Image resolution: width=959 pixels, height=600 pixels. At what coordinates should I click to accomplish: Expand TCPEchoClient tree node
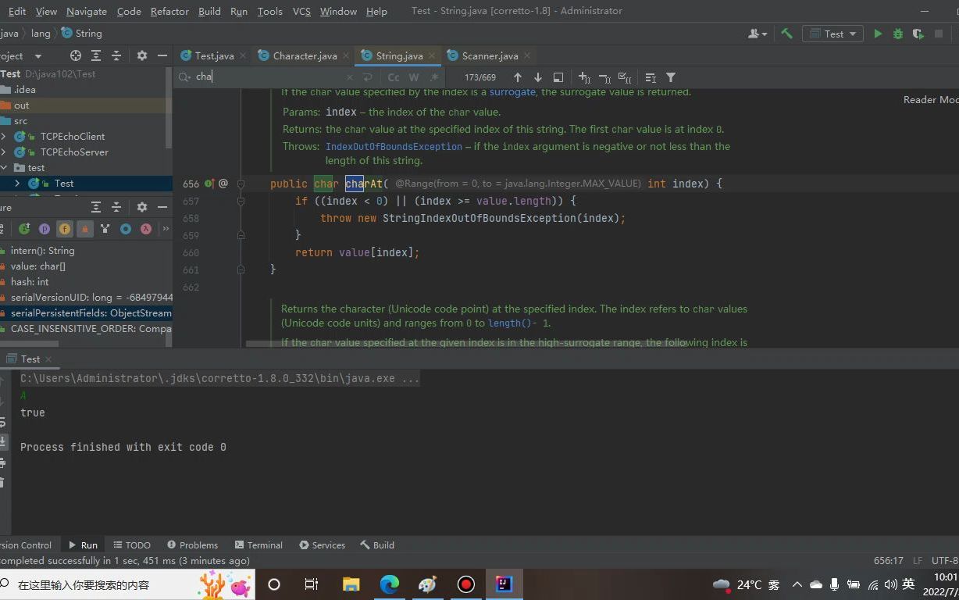coord(4,137)
